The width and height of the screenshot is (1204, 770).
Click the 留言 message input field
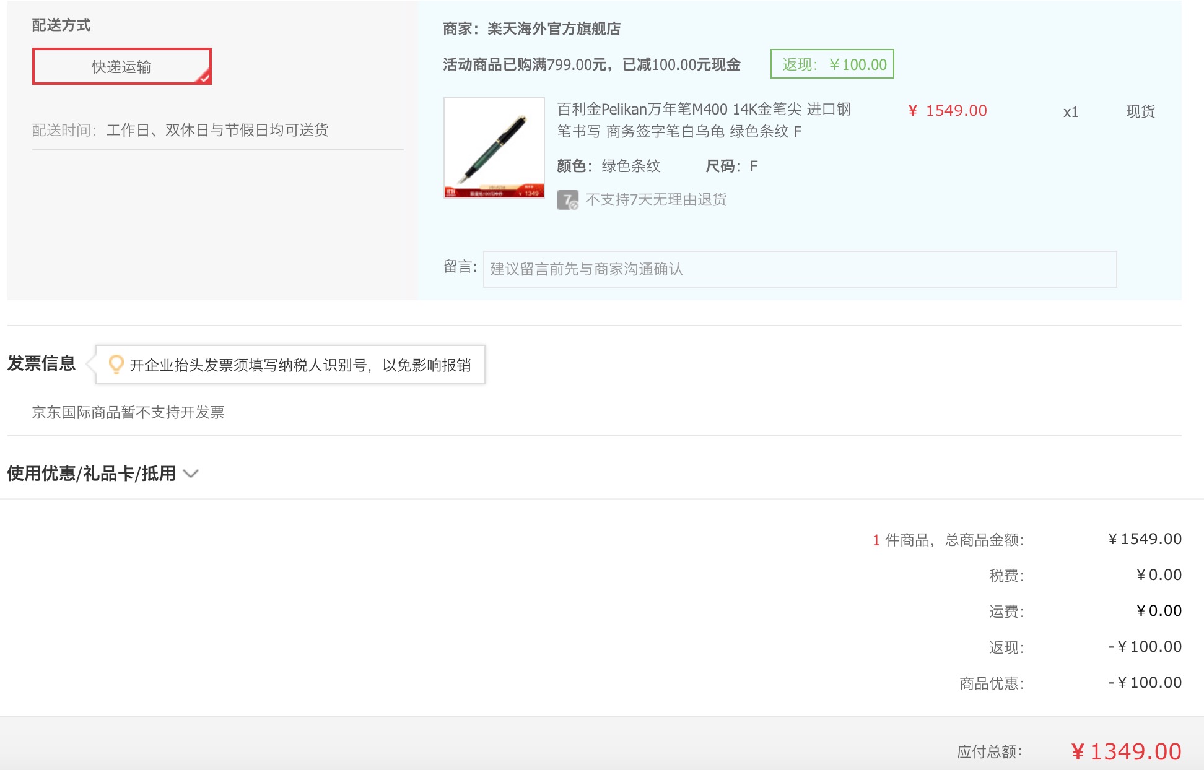click(x=800, y=269)
